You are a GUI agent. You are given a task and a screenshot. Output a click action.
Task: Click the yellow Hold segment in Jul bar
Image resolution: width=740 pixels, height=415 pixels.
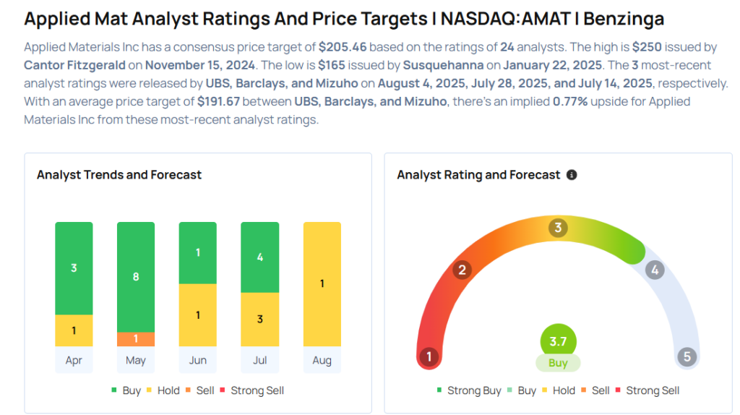259,319
